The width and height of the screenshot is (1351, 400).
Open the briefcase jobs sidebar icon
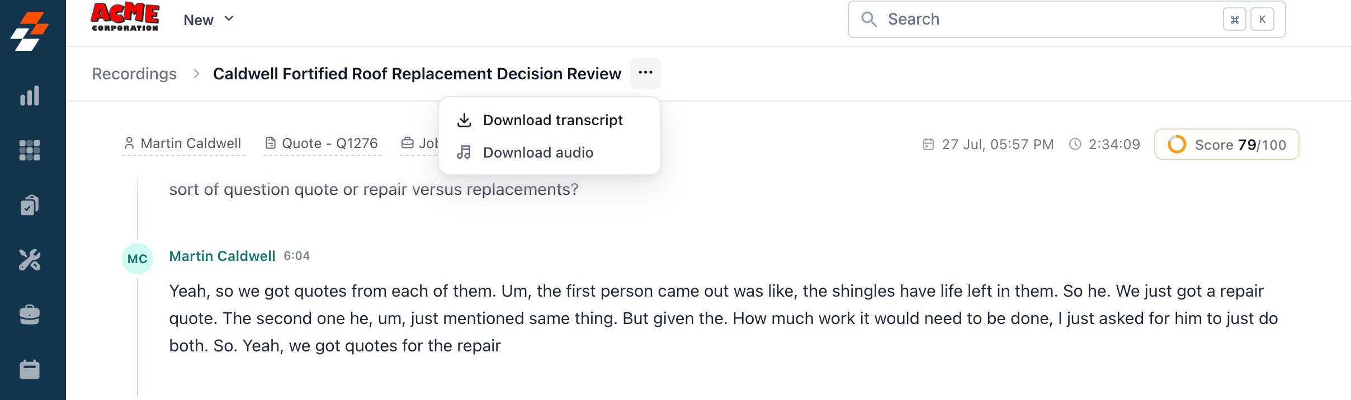[x=30, y=315]
